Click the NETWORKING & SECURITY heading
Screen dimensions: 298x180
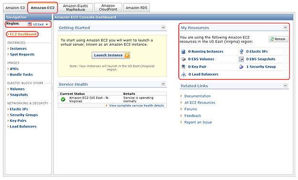[28, 103]
